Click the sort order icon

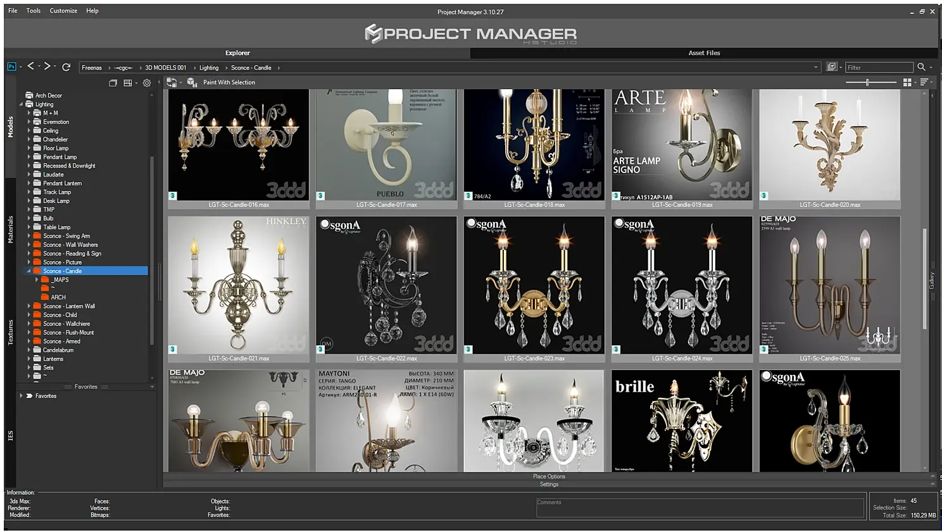point(924,82)
